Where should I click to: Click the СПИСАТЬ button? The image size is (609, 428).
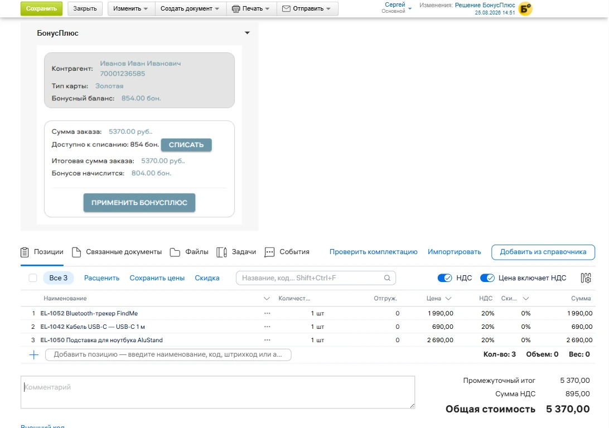(x=186, y=145)
